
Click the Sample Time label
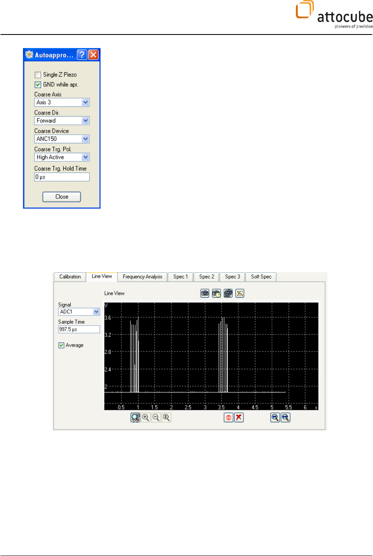point(71,322)
